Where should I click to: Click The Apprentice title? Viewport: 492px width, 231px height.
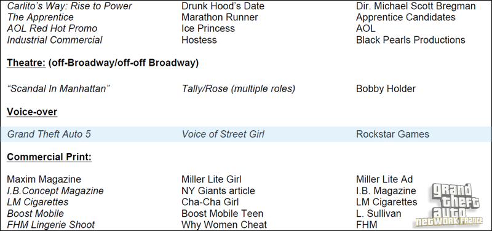coord(40,17)
